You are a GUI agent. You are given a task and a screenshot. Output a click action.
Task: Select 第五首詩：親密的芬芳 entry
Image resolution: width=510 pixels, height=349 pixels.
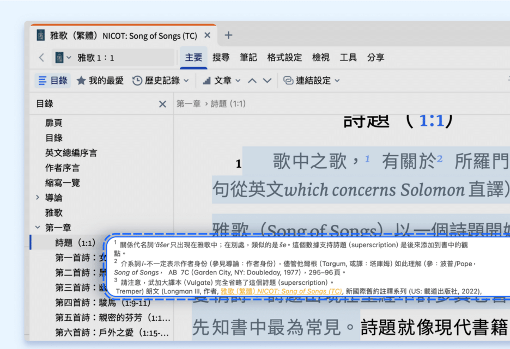pyautogui.click(x=113, y=317)
